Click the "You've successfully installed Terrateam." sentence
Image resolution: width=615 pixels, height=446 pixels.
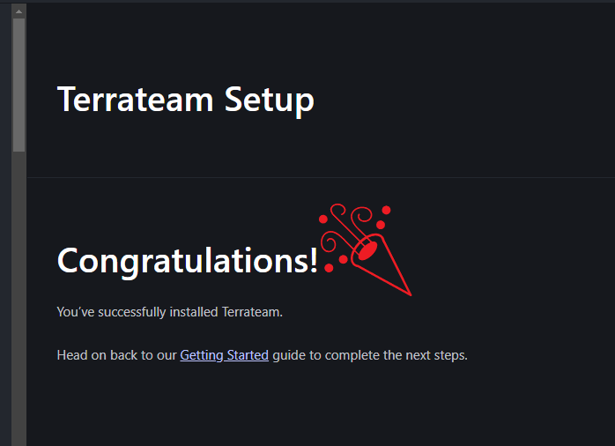click(170, 312)
